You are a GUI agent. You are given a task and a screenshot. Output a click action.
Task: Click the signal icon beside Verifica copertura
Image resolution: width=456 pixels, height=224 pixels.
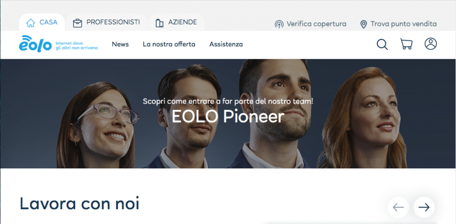279,24
